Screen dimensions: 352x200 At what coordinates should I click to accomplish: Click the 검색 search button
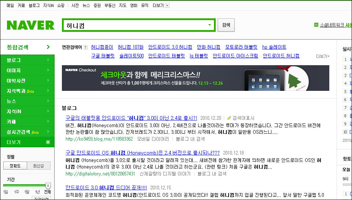pos(226,25)
